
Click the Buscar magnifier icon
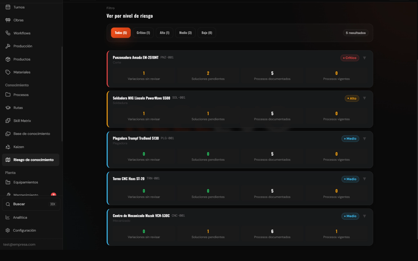pos(8,204)
